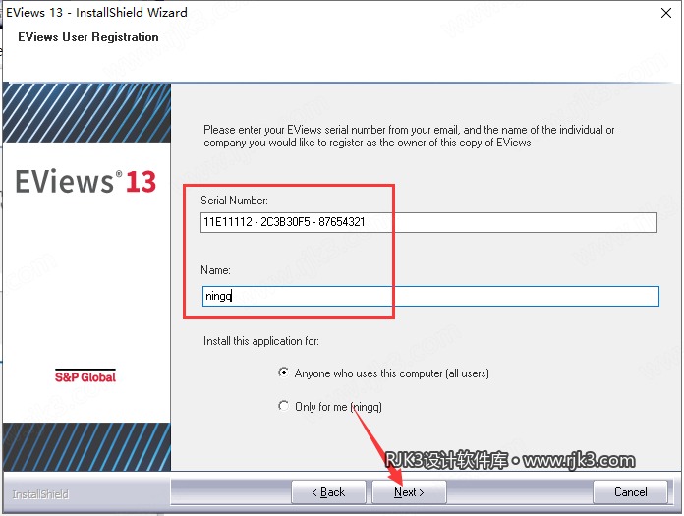
Task: Click the EViews 13 logo
Action: [85, 182]
